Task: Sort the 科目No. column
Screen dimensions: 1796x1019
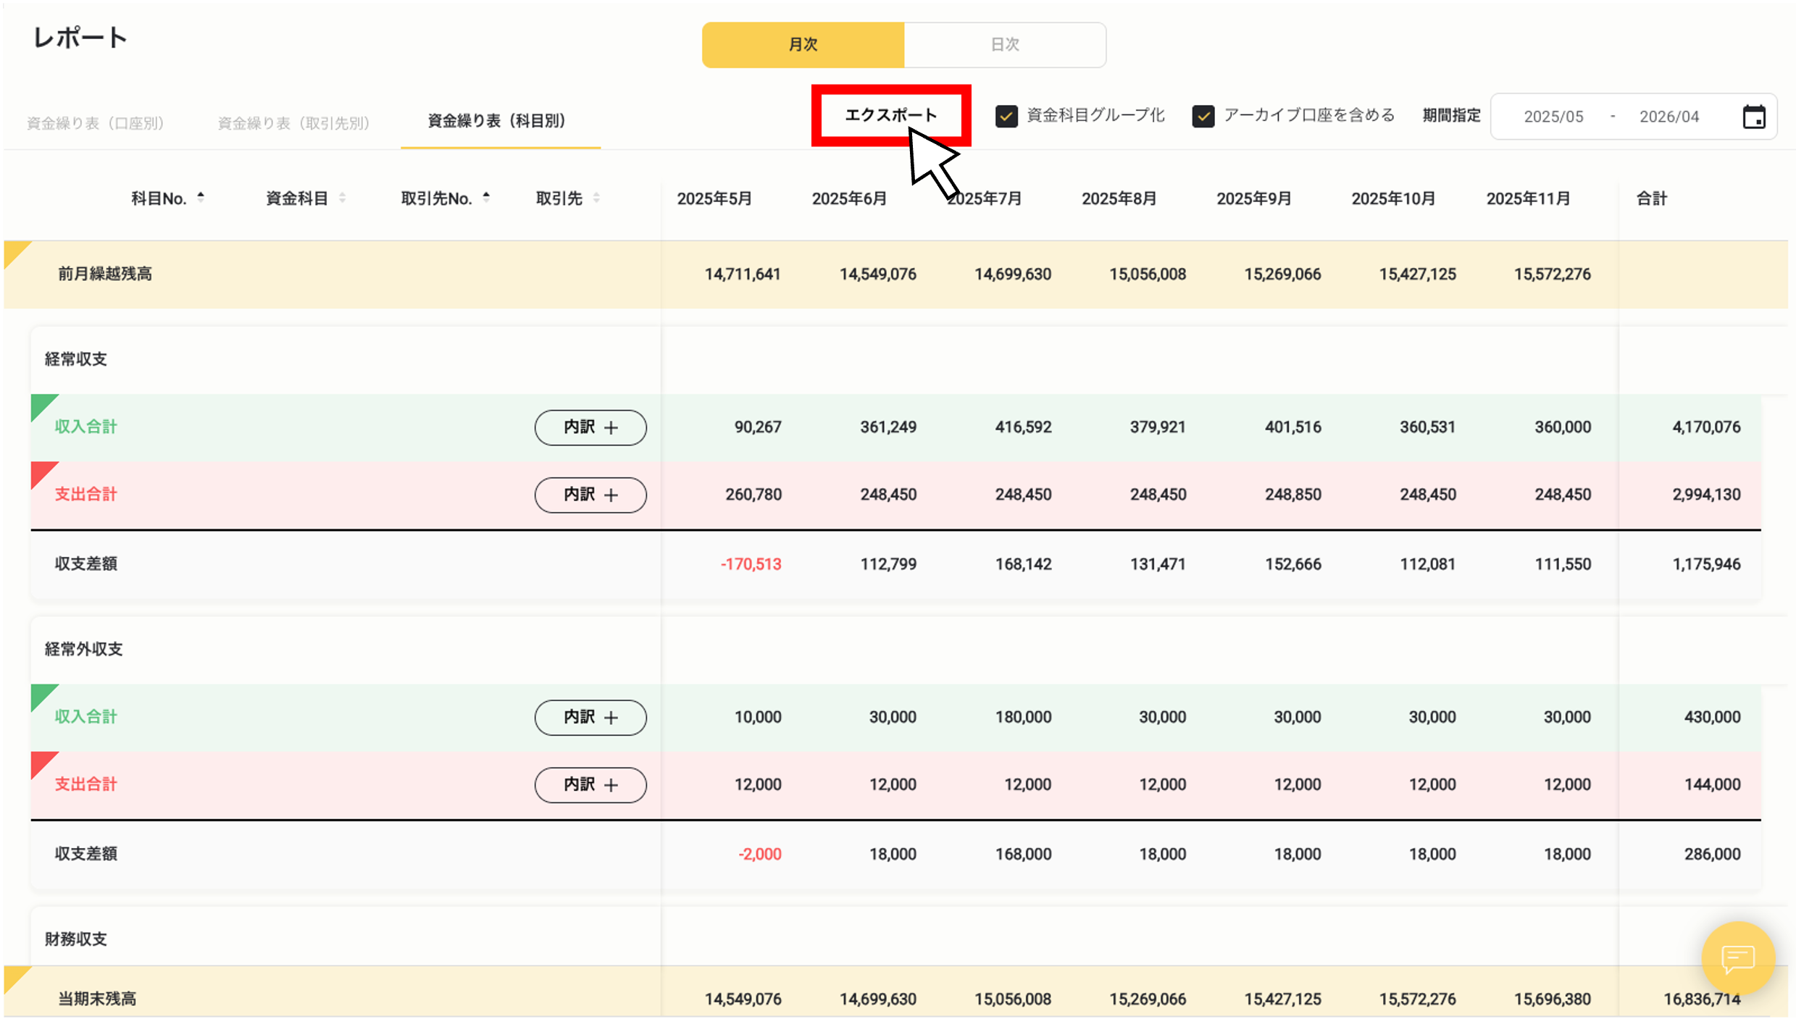Action: tap(201, 196)
